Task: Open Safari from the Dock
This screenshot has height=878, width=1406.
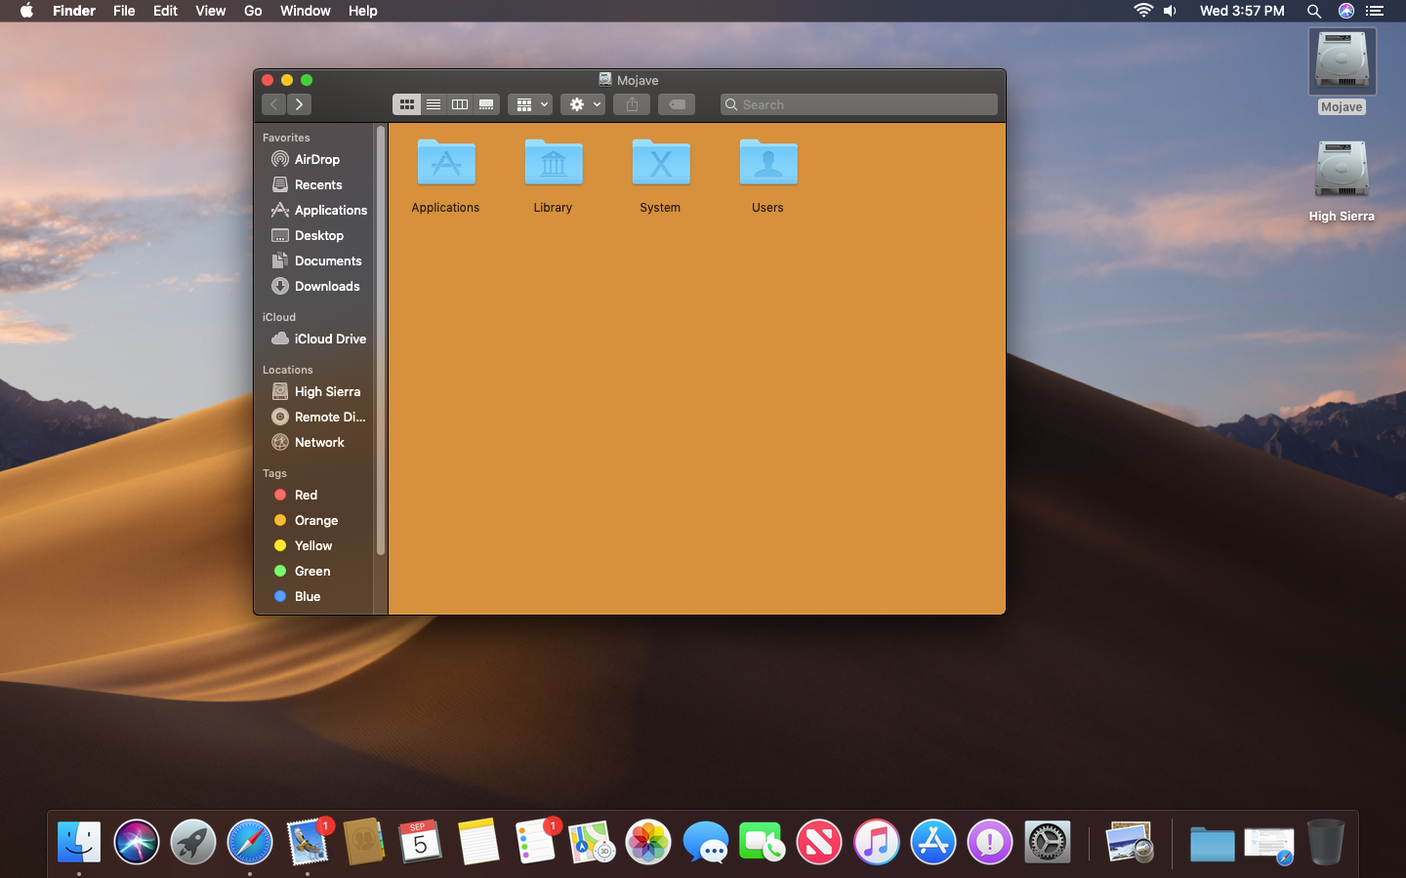Action: 250,842
